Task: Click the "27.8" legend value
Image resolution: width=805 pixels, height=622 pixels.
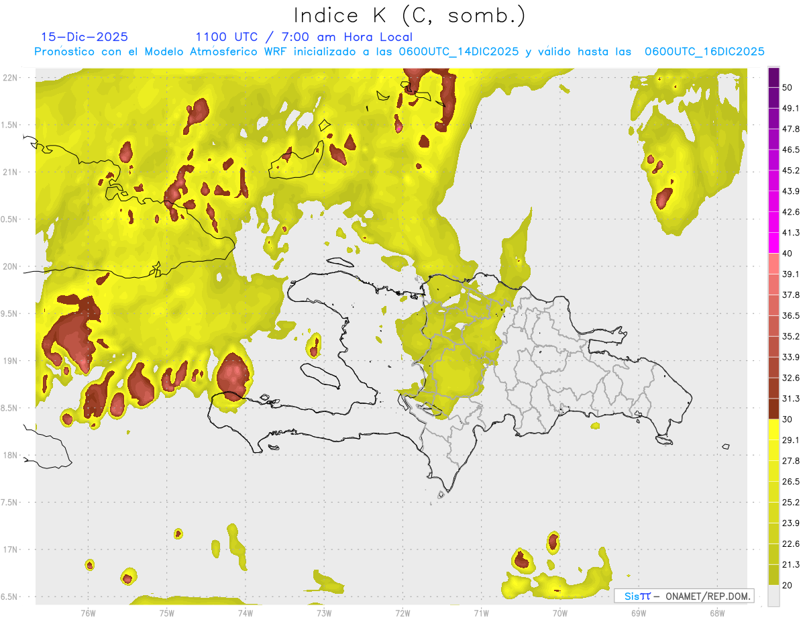Action: (x=791, y=461)
